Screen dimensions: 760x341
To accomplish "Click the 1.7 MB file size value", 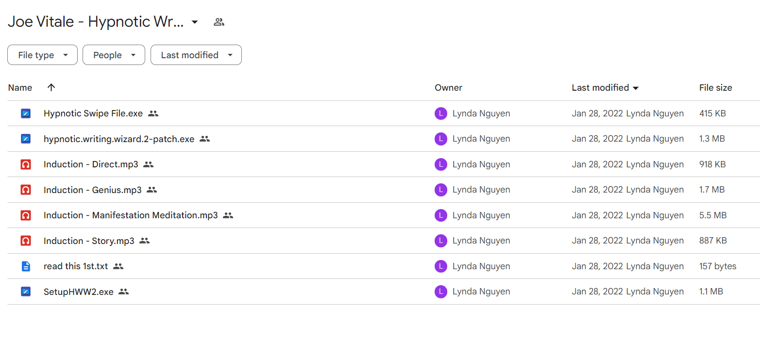I will coord(712,190).
